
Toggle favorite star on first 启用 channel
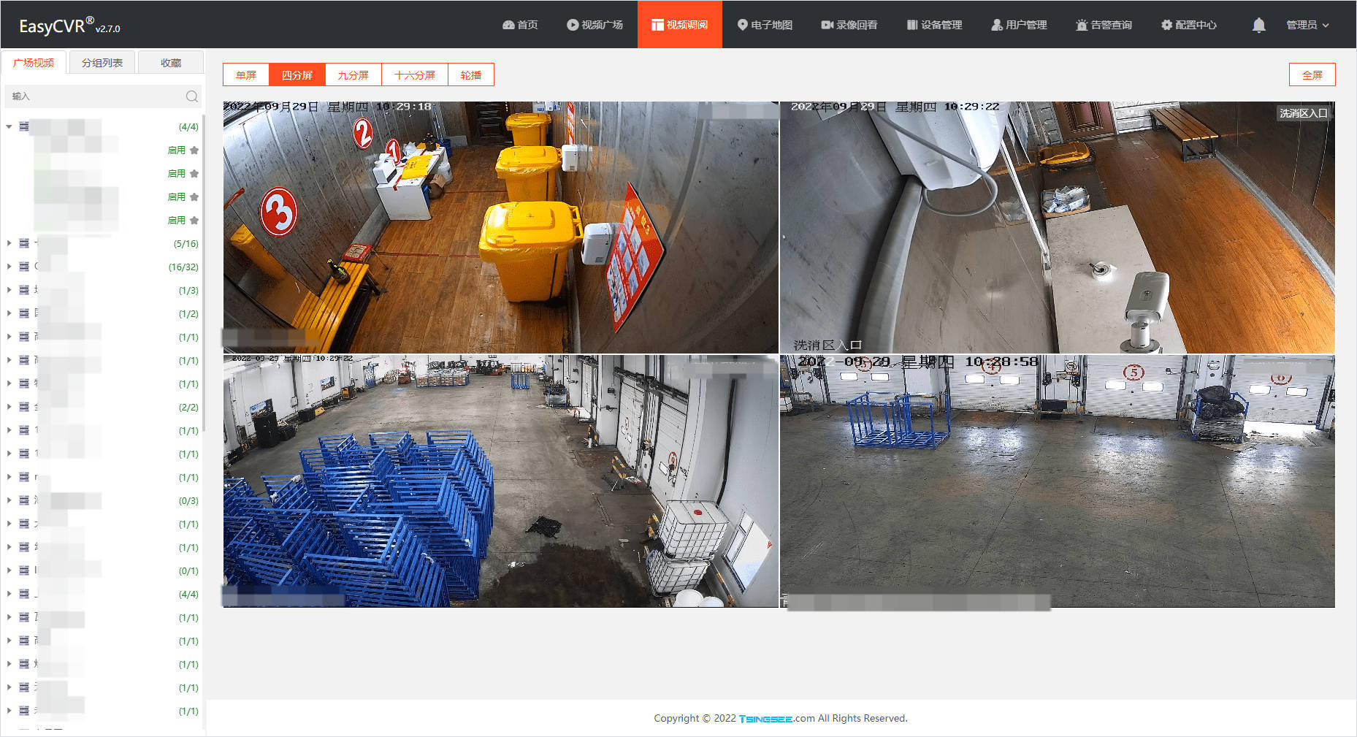(194, 150)
